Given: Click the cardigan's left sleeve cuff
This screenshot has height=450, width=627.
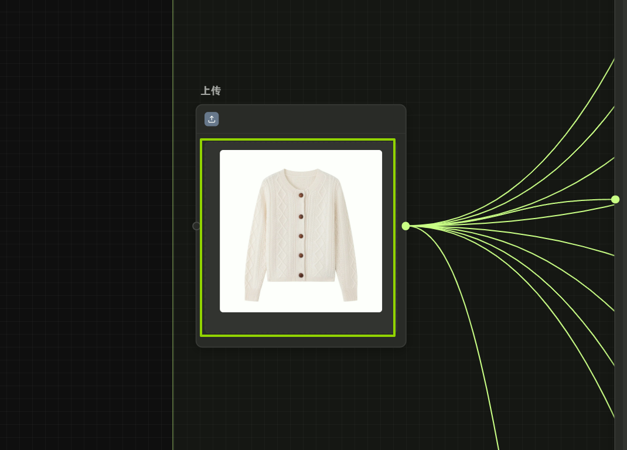Looking at the screenshot, I should point(252,298).
